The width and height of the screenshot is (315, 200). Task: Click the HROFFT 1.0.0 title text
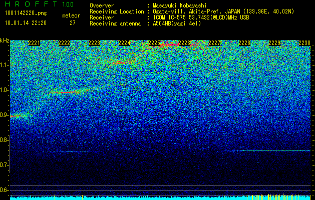coord(40,4)
